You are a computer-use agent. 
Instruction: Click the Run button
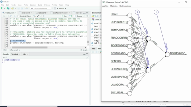click(x=64, y=16)
